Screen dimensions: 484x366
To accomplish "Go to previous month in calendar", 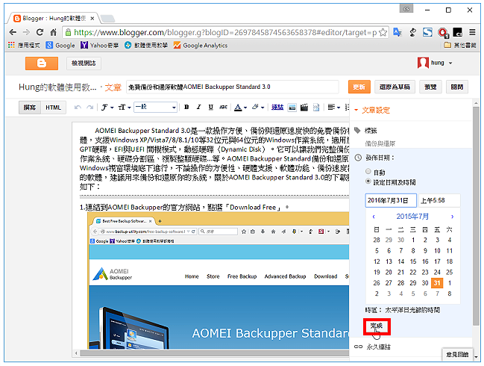I will pos(374,217).
